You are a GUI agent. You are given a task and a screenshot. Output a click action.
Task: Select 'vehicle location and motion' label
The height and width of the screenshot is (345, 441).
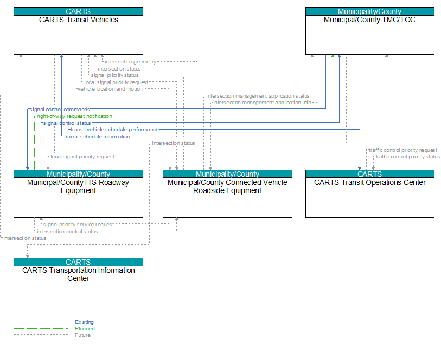(x=110, y=89)
